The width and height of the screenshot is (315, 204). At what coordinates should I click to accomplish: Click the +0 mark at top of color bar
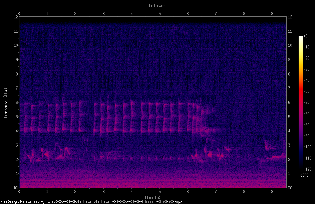pos(306,36)
